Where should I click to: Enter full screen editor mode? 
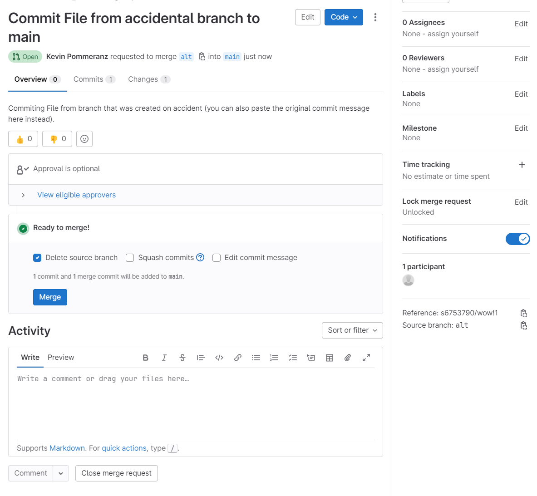coord(366,358)
